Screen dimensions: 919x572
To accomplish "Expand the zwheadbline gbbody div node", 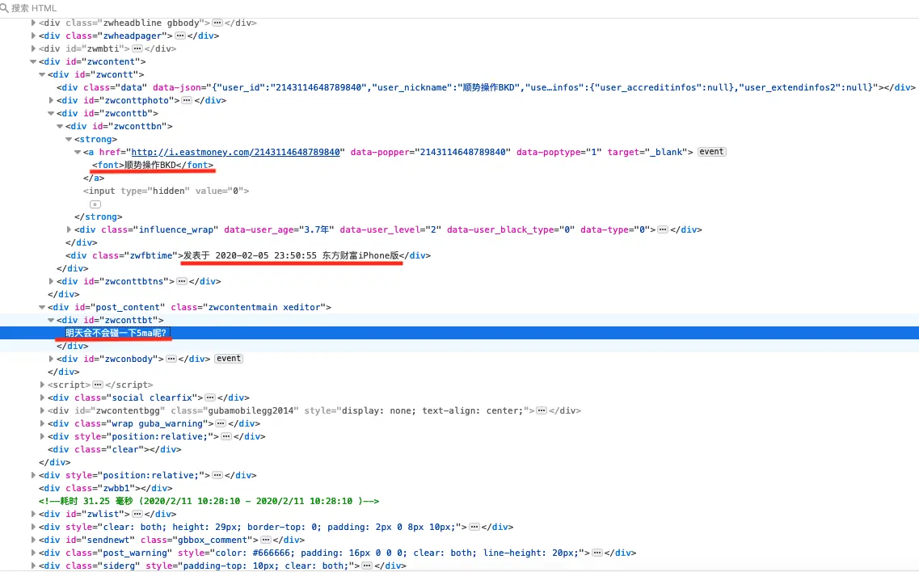I will tap(33, 23).
